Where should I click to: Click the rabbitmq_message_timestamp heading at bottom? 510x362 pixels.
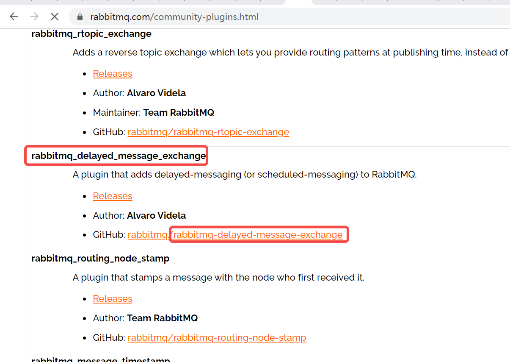pos(101,359)
